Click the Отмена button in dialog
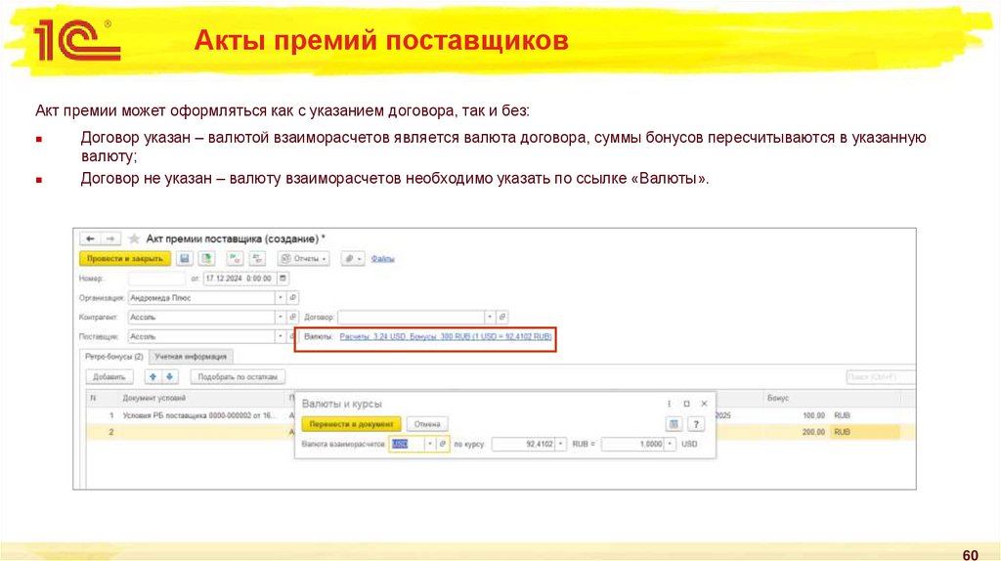Image resolution: width=1001 pixels, height=561 pixels. click(x=427, y=424)
